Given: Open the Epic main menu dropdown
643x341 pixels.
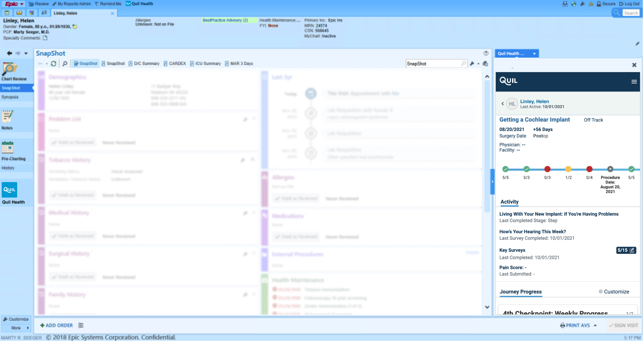Looking at the screenshot, I should (15, 4).
